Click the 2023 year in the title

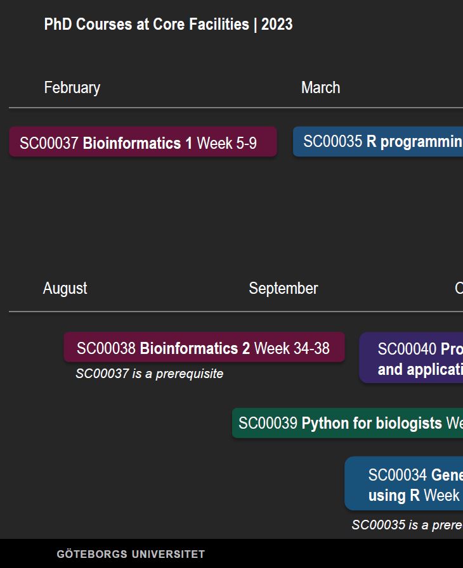(x=277, y=24)
